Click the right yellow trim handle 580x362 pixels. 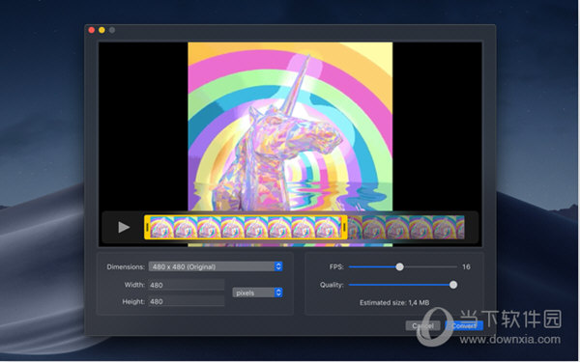point(344,227)
